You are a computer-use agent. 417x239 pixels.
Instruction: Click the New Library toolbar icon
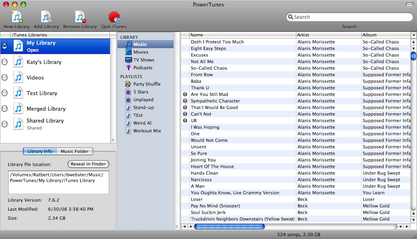click(16, 17)
